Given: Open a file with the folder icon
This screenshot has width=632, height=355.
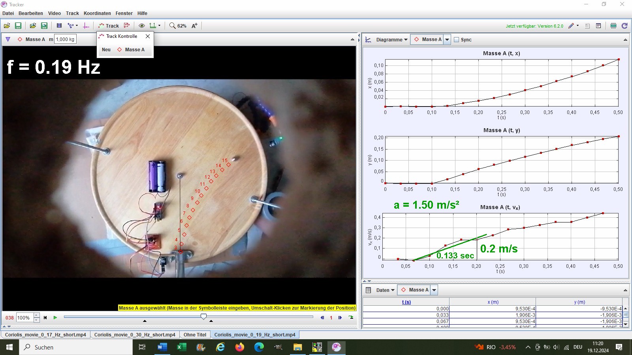Looking at the screenshot, I should [7, 26].
